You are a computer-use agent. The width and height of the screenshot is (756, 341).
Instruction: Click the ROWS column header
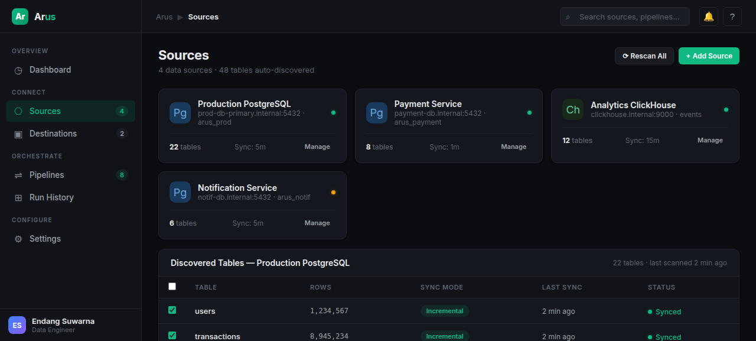321,287
